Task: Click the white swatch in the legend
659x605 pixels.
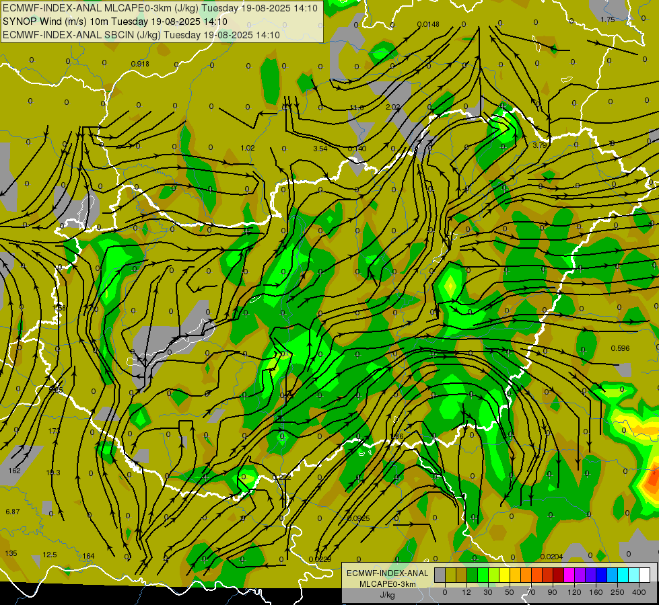Action: tap(645, 575)
